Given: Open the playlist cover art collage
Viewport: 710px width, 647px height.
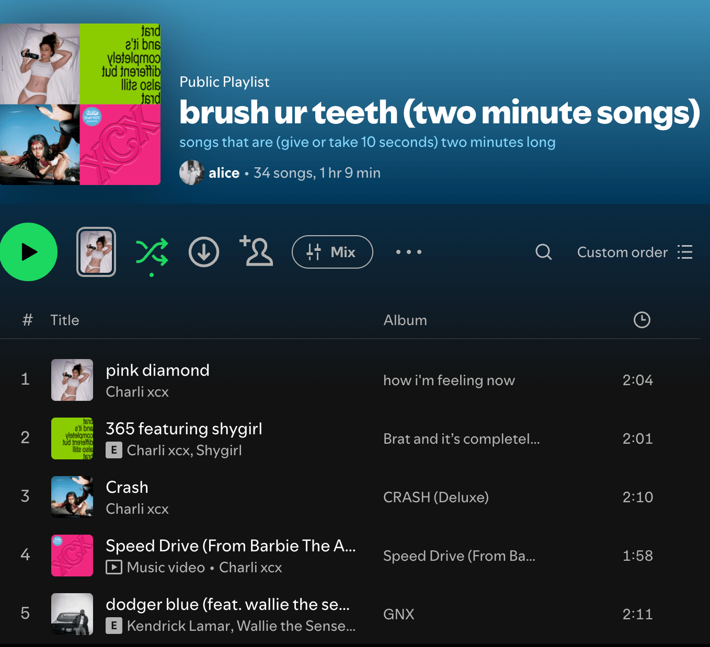Looking at the screenshot, I should pos(80,104).
